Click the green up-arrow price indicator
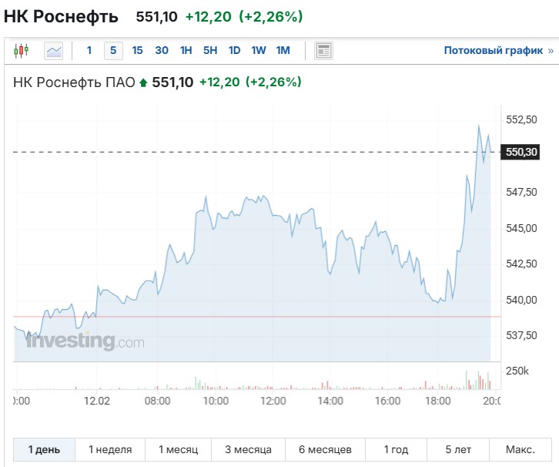The image size is (559, 467). [x=142, y=82]
